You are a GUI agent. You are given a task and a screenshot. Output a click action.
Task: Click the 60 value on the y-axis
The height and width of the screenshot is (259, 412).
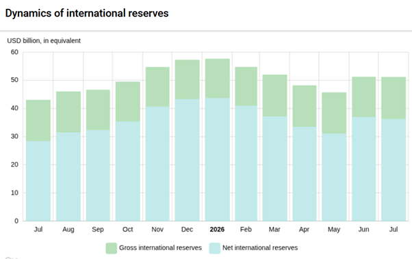tap(15, 52)
